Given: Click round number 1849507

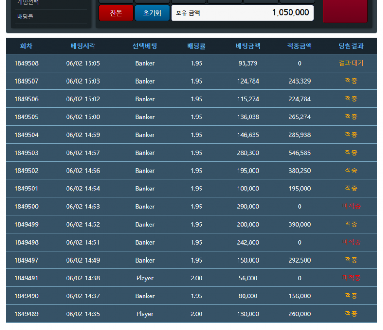Looking at the screenshot, I should click(26, 81).
